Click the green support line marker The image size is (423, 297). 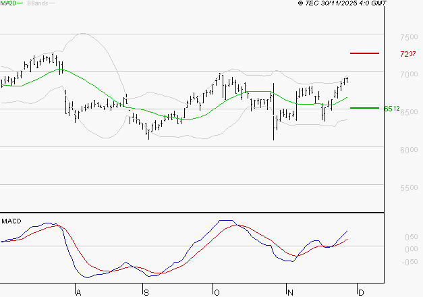[364, 108]
